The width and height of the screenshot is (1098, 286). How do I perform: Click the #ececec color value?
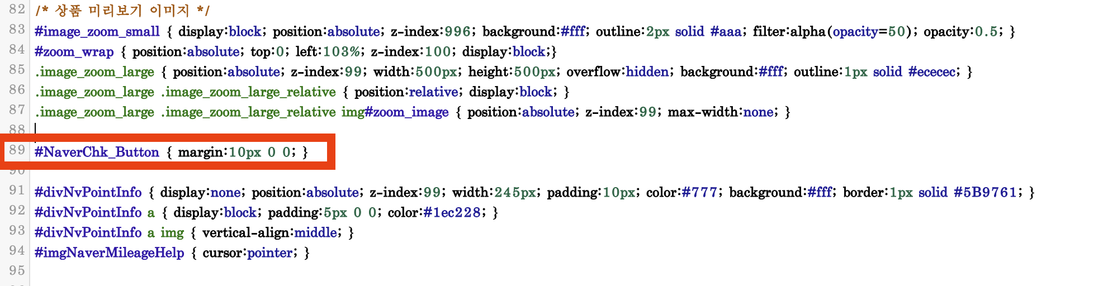pos(932,71)
